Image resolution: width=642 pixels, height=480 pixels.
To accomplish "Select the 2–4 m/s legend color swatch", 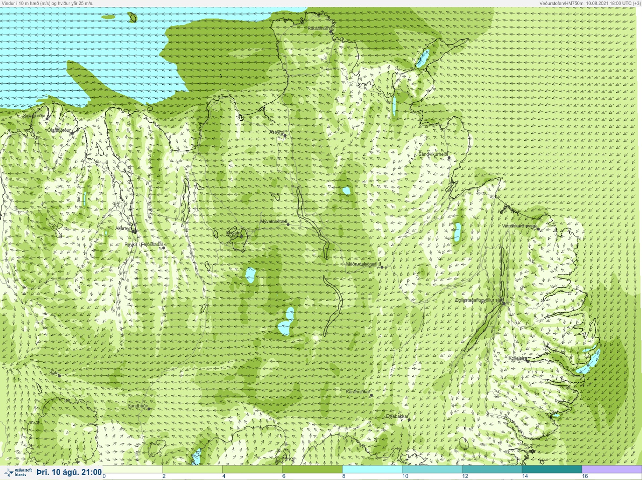I will 193,469.
